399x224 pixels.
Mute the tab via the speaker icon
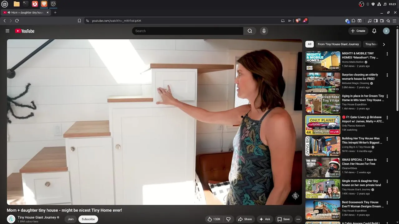tap(8, 12)
